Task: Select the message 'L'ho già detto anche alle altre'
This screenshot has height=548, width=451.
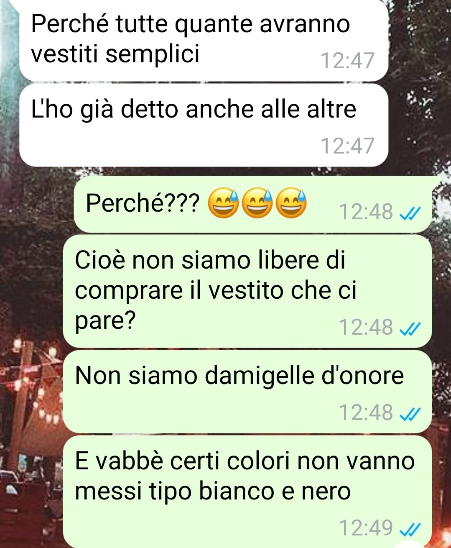Action: coord(204,125)
